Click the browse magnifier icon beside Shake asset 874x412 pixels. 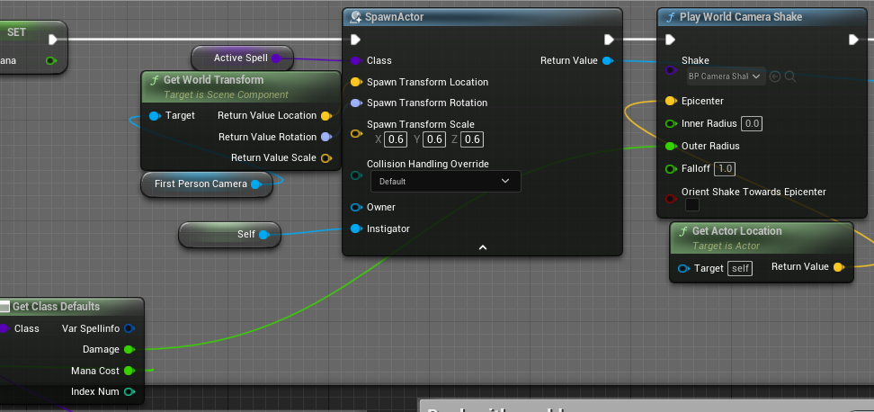(x=790, y=77)
